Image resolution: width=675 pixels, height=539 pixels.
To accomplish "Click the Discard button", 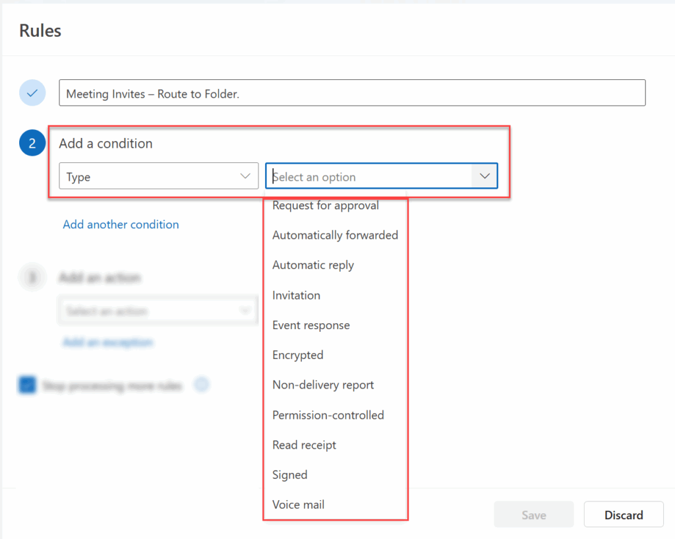I will pos(623,515).
